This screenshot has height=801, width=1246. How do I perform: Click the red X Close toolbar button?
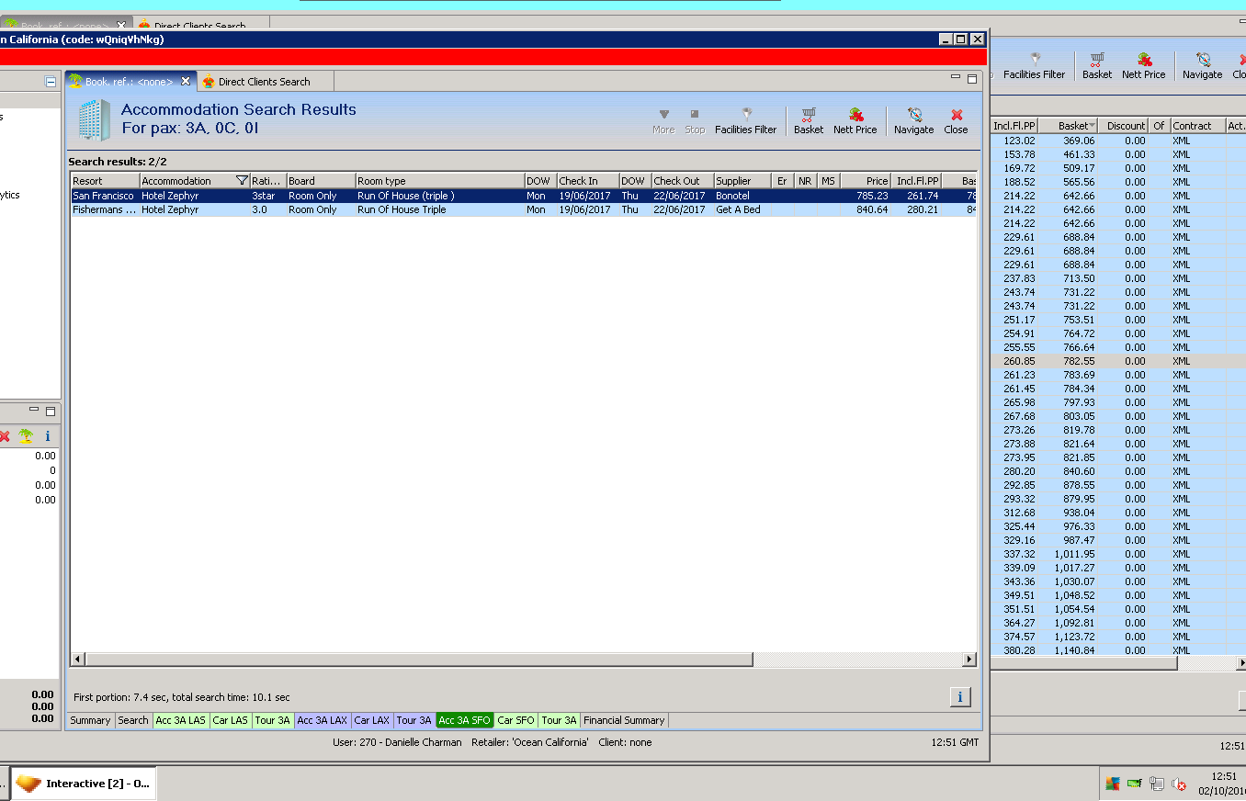[x=956, y=121]
